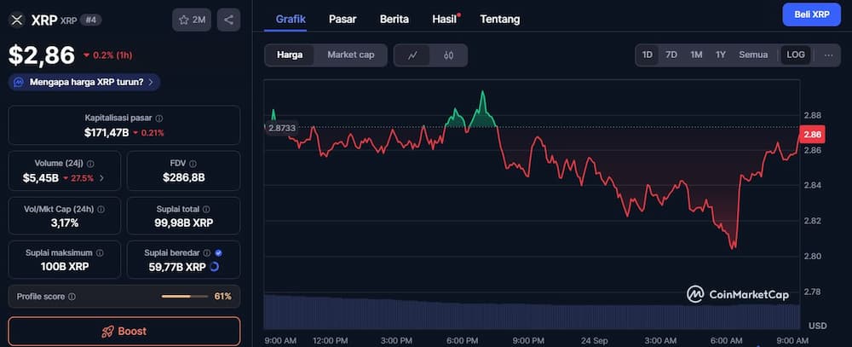Click the #4 rank badge

91,20
